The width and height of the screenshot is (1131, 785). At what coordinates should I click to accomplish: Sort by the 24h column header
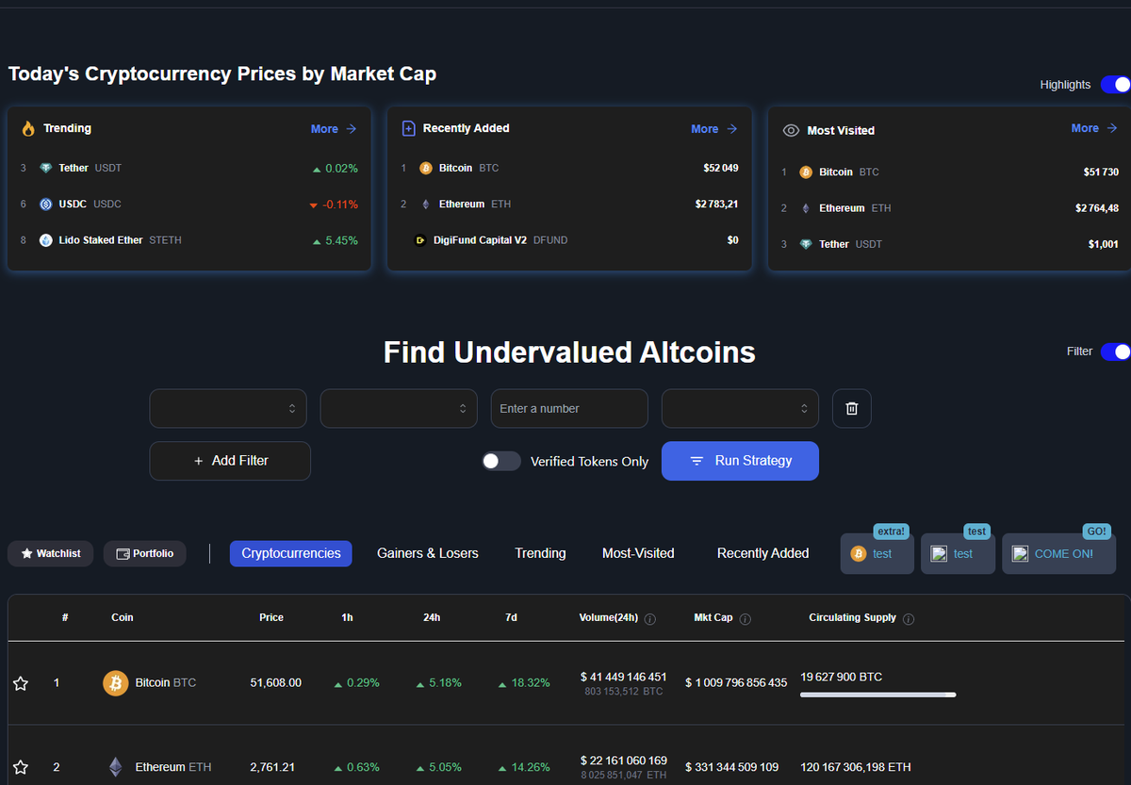pyautogui.click(x=432, y=617)
